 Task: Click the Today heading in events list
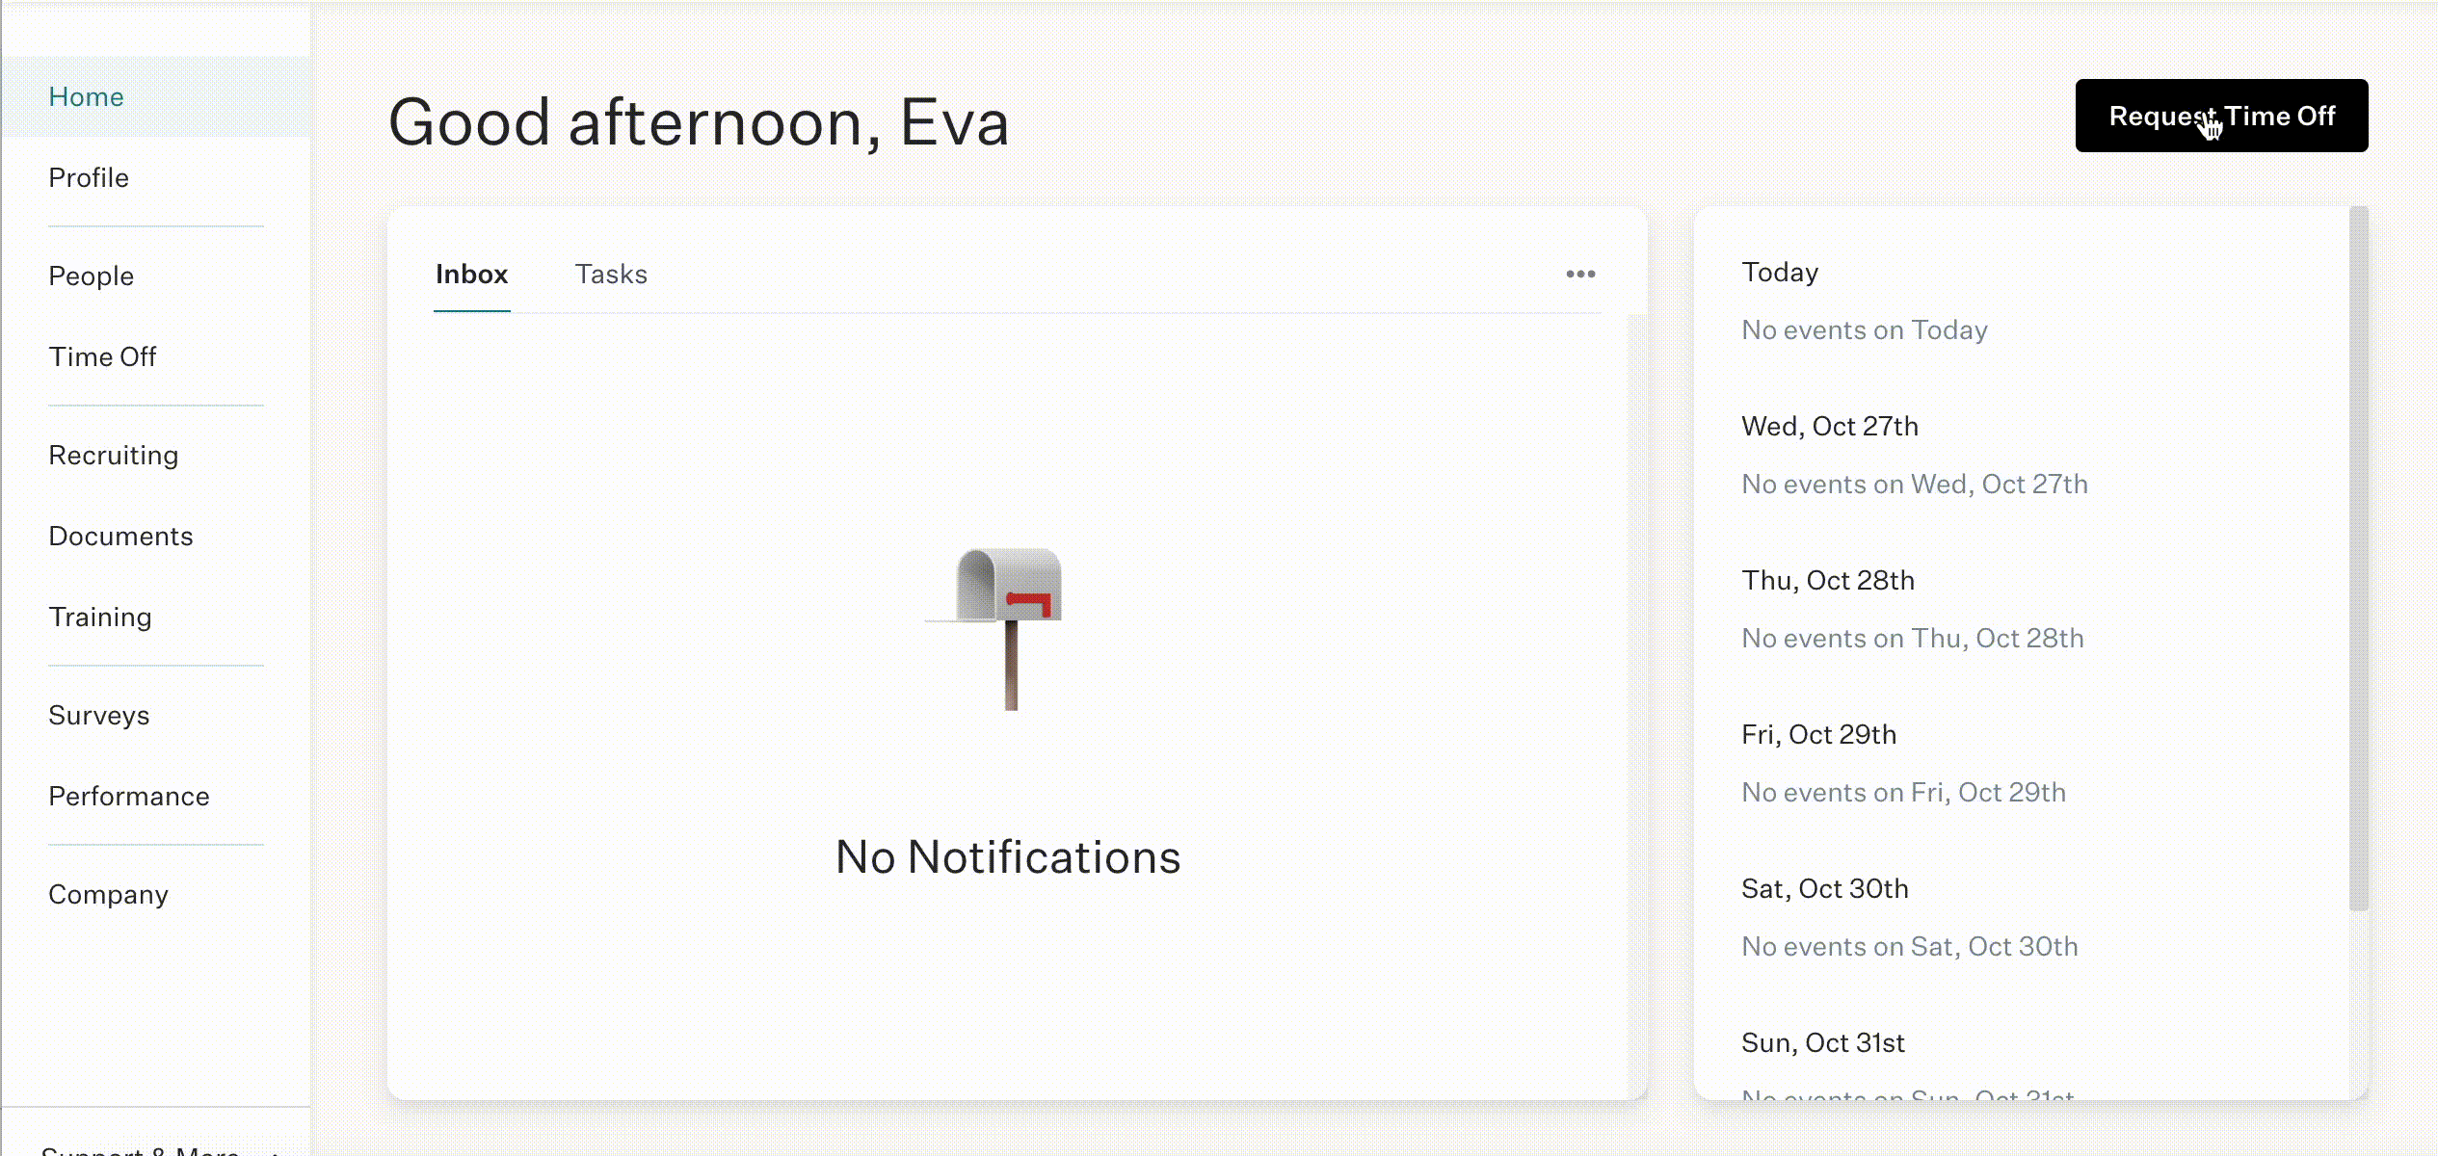1779,273
